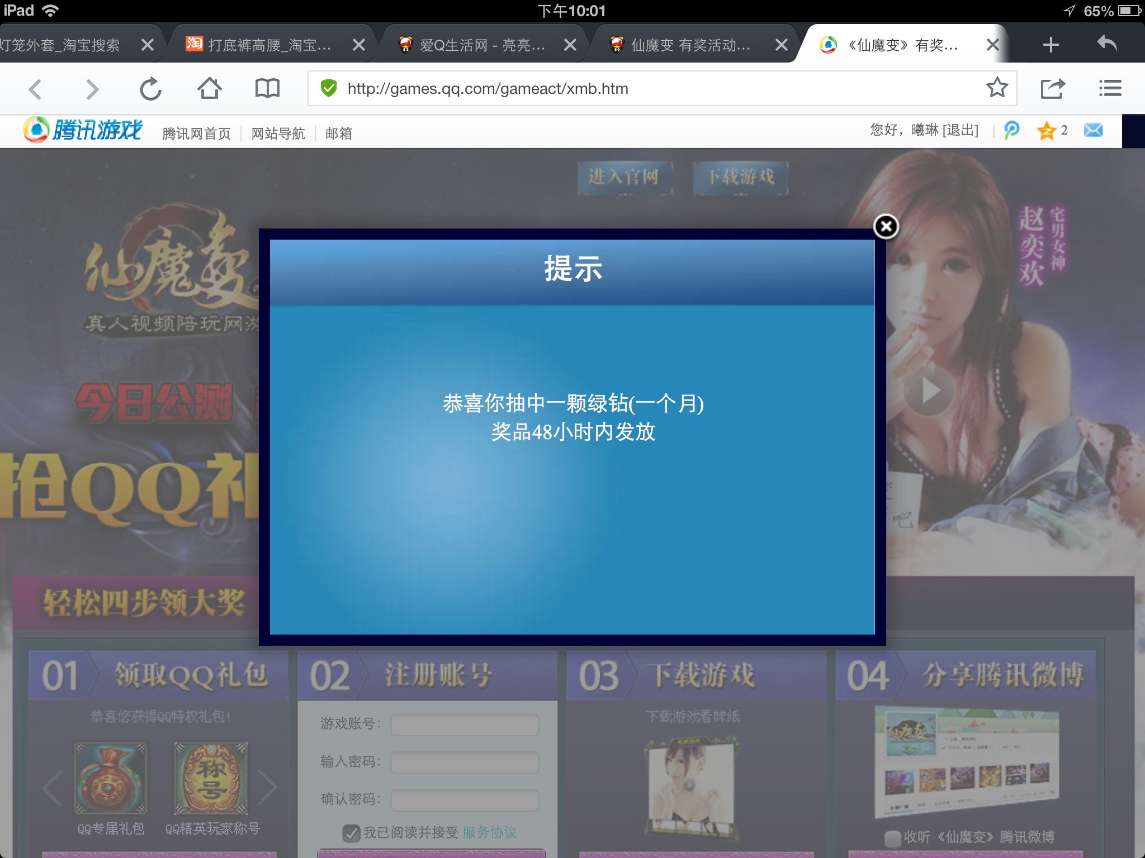Tap the share page icon
Image resolution: width=1145 pixels, height=858 pixels.
coord(1053,88)
